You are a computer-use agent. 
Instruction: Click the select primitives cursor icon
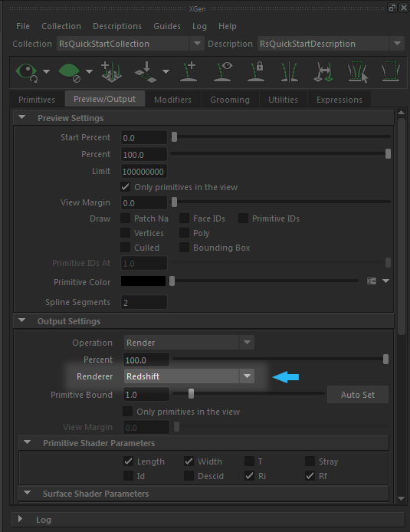point(357,71)
